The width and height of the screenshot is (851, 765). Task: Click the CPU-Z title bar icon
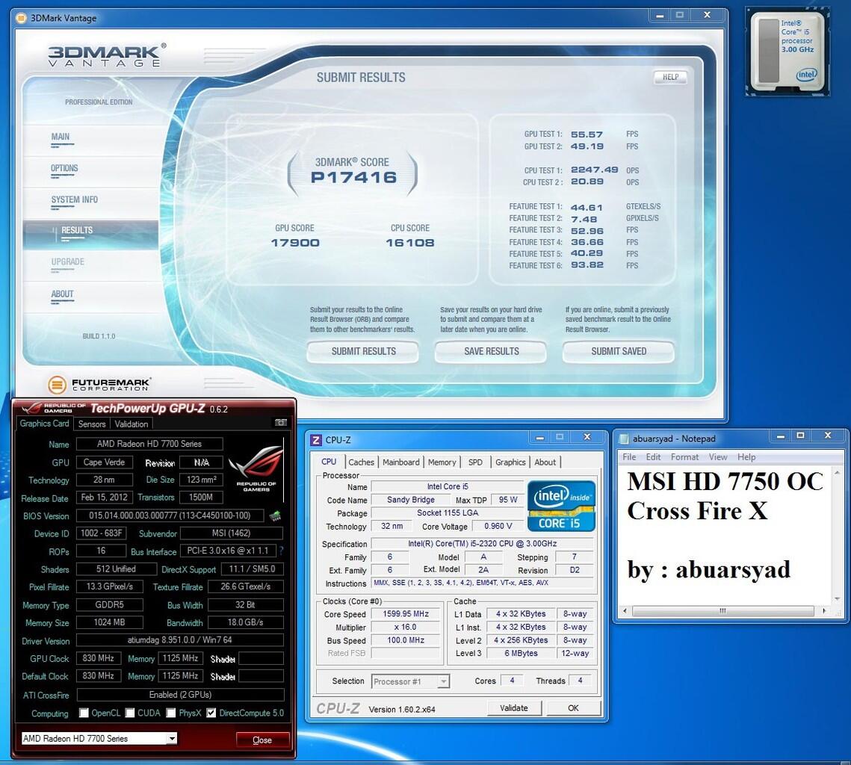316,440
